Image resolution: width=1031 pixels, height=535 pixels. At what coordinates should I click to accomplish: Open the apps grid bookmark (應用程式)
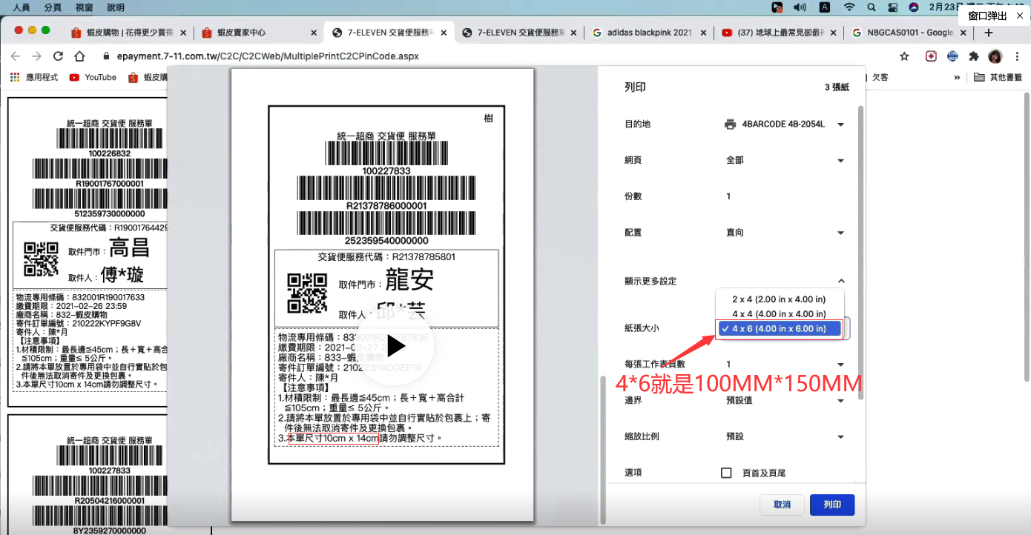click(34, 77)
